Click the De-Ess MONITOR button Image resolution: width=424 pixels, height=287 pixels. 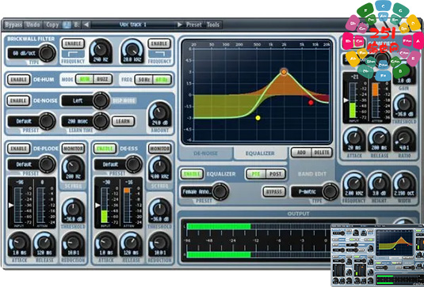159,149
